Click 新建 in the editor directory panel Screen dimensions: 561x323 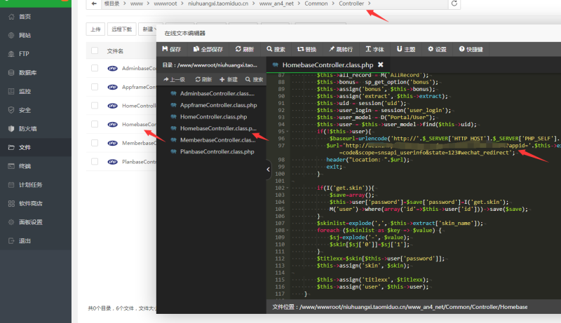click(x=229, y=79)
